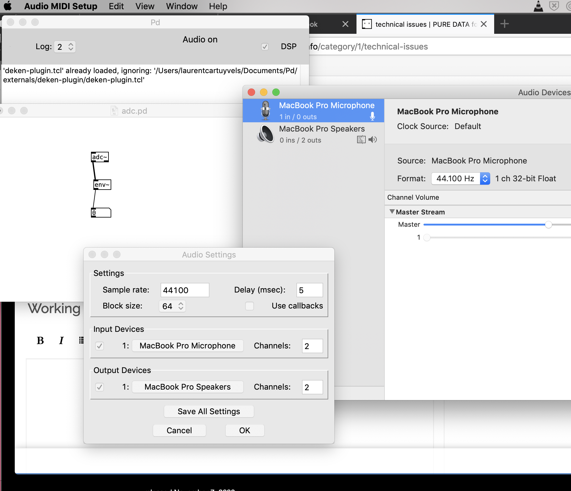Open the Block size dropdown

(x=172, y=306)
